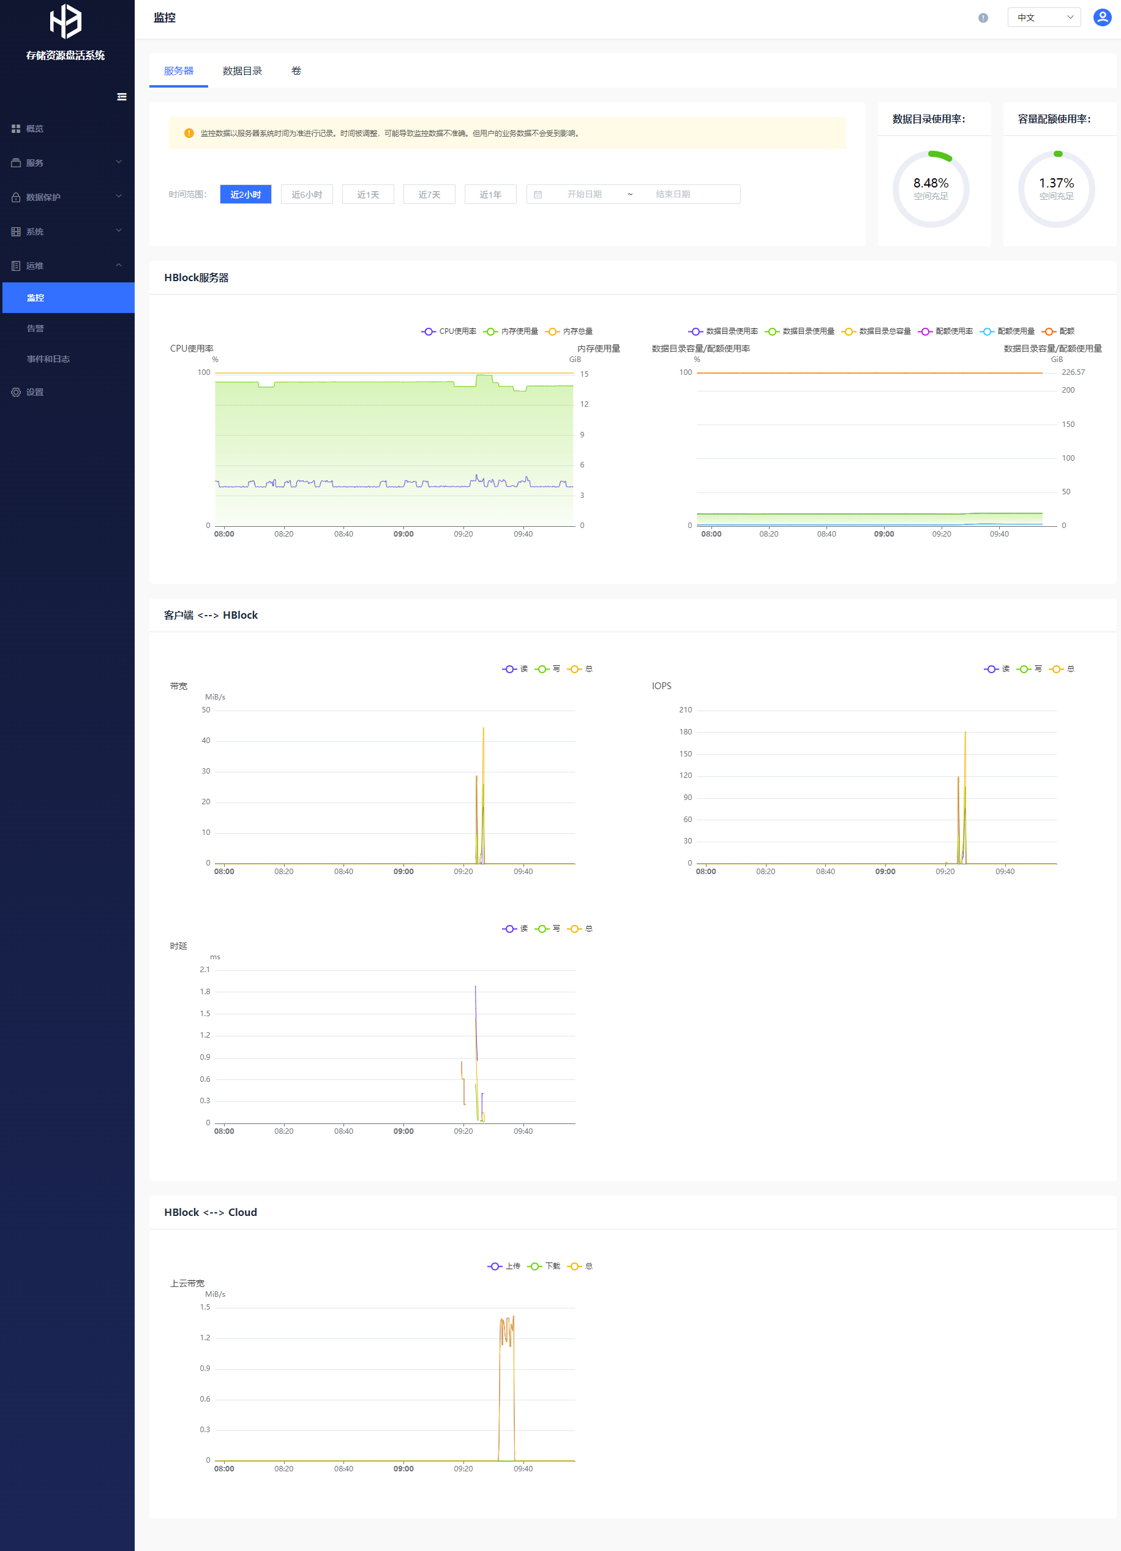
Task: Toggle the 内存使用量 legend series
Action: (x=511, y=331)
